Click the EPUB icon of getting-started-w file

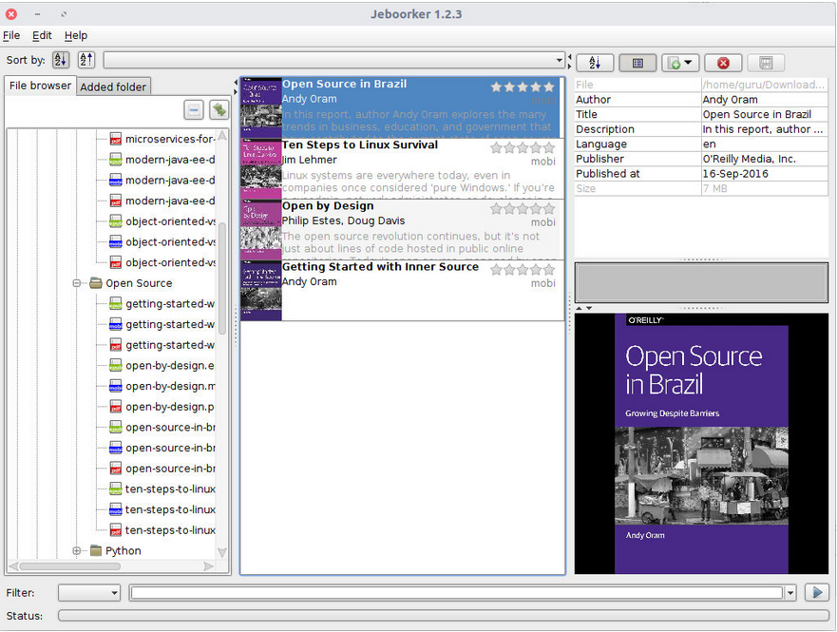[115, 304]
